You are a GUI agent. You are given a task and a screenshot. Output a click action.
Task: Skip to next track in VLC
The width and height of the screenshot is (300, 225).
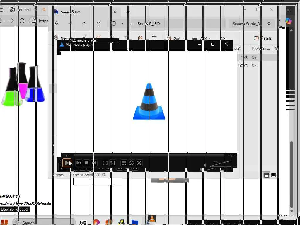pyautogui.click(x=94, y=163)
